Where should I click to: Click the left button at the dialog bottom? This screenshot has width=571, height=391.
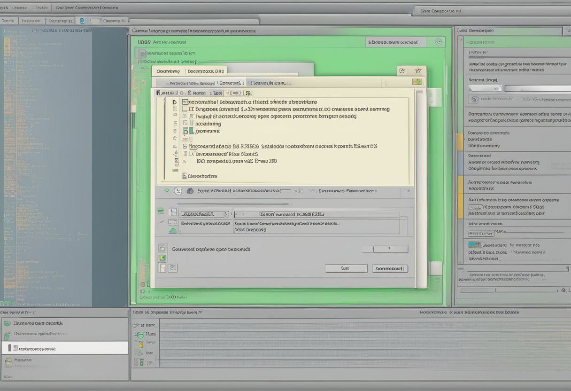tap(346, 268)
